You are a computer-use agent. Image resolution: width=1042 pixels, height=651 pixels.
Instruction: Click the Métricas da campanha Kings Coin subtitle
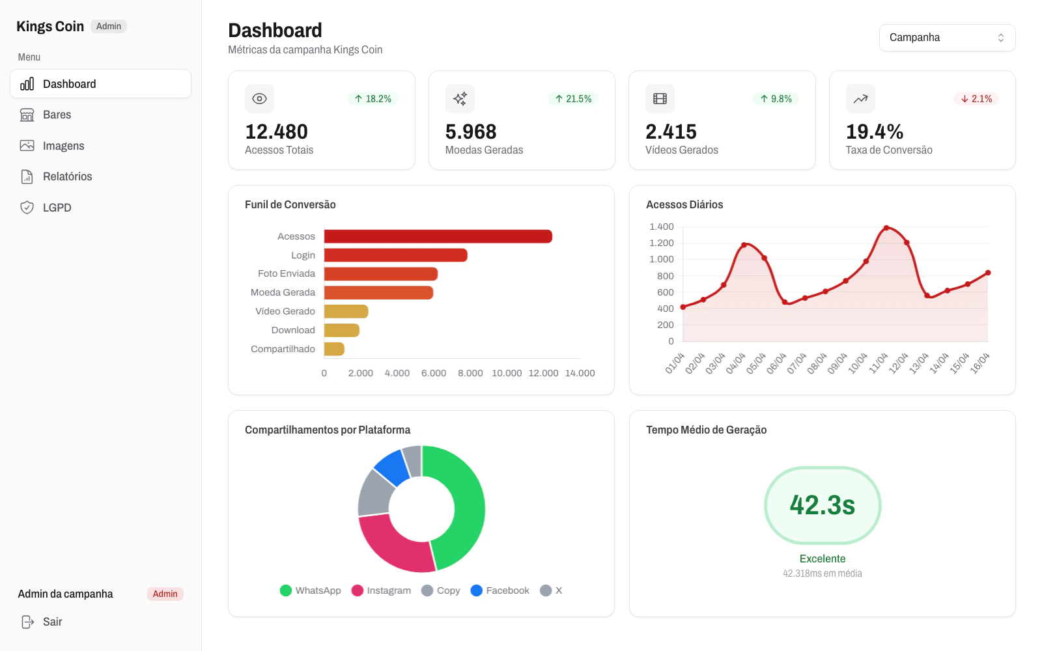(x=305, y=49)
